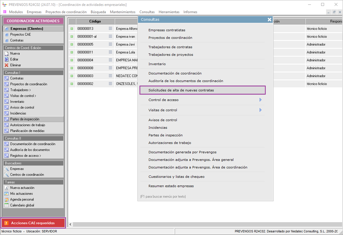Click the Editar icon in sidebar

click(7, 59)
